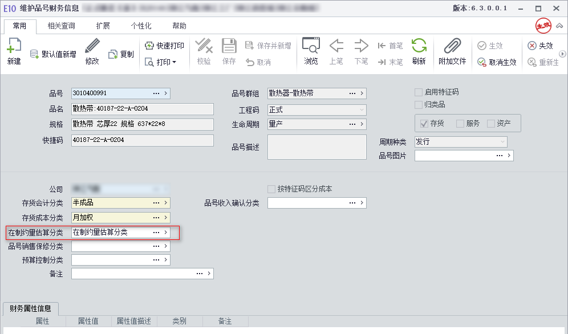Click the 属性值 column header
This screenshot has width=568, height=334.
(x=88, y=321)
